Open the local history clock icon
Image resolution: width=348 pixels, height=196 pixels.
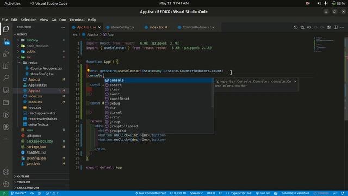[296, 27]
